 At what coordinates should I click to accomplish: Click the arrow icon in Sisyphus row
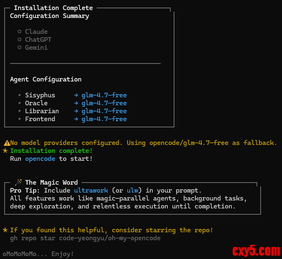76,95
